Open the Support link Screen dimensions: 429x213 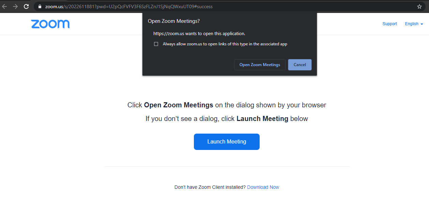389,24
